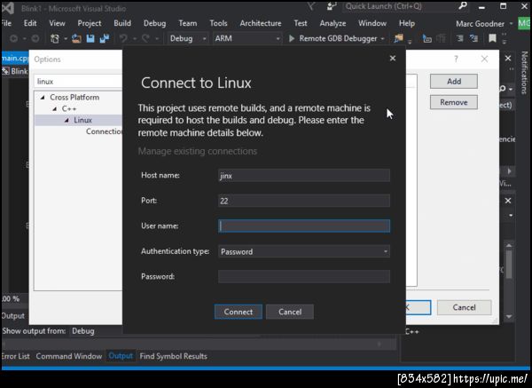Open the Tools menu
Viewport: 532px width, 388px height.
[x=218, y=23]
